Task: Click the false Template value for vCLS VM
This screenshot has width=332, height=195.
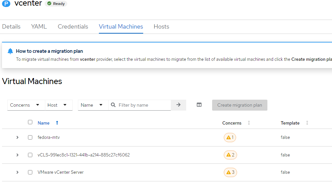Action: (x=285, y=155)
